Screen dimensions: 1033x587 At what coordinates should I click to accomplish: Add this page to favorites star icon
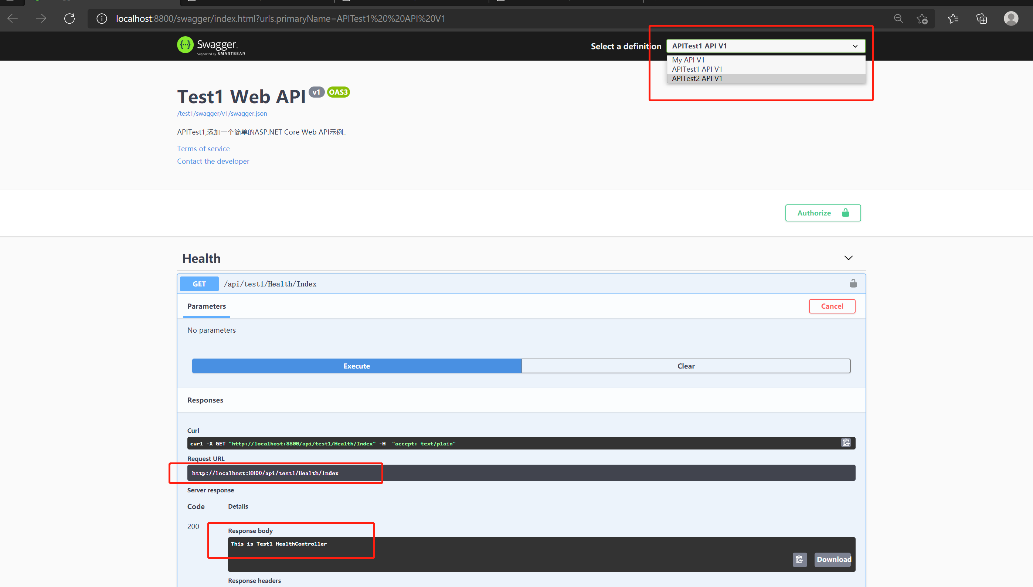[922, 18]
